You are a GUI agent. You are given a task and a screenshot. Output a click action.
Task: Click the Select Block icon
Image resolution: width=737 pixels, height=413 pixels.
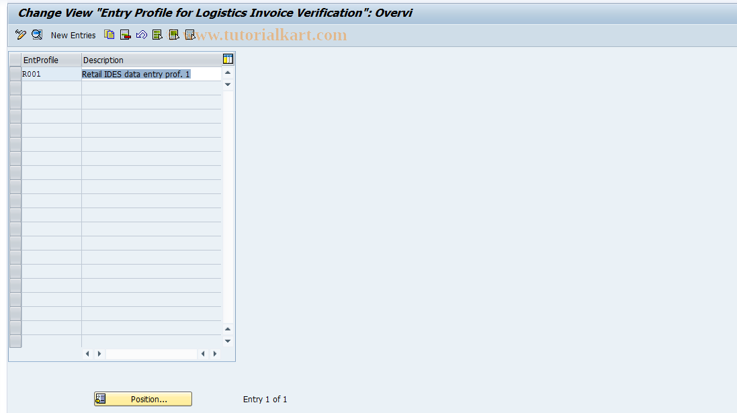coord(174,35)
